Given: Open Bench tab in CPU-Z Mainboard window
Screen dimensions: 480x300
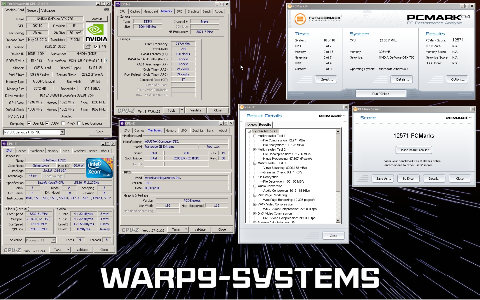Looking at the screenshot, I should tap(211, 131).
